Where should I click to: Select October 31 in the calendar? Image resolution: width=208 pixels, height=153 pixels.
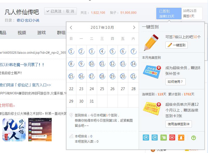92,101
